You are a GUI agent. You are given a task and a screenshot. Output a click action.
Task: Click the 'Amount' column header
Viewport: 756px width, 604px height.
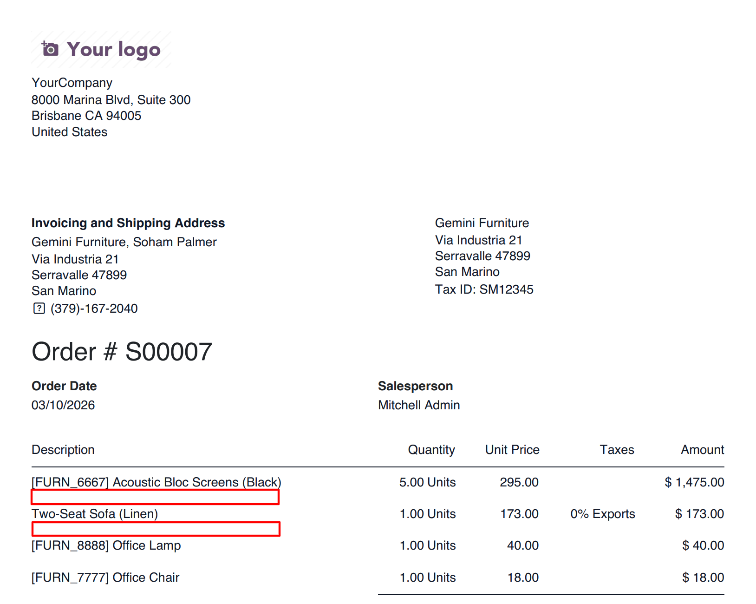703,450
